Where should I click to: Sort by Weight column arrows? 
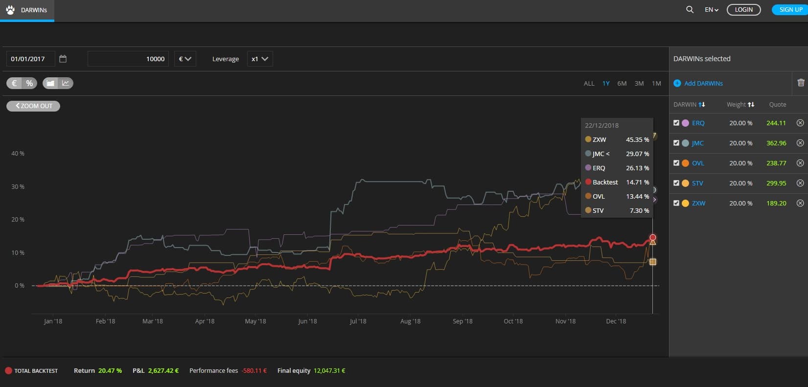(751, 104)
